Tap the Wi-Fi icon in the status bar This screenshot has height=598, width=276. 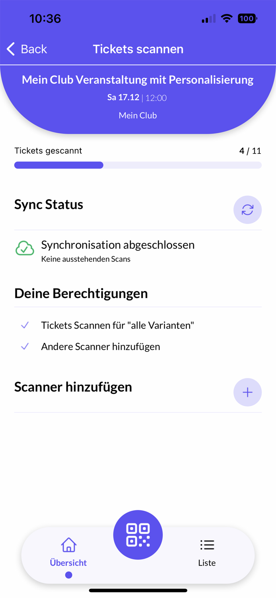(x=226, y=18)
